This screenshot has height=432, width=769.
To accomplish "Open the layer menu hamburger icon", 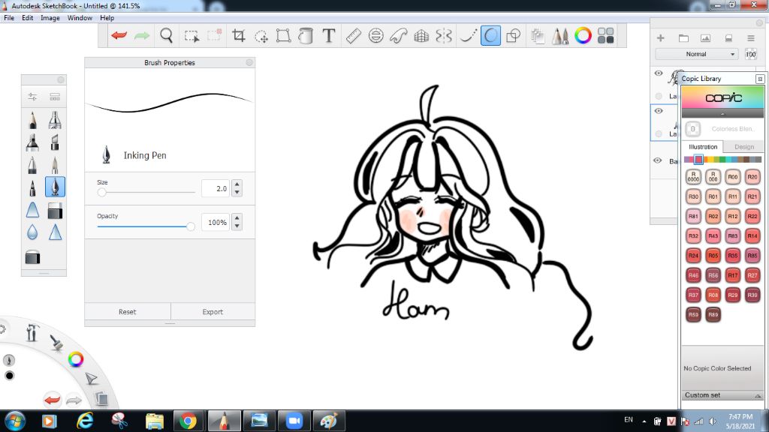I will pyautogui.click(x=751, y=37).
